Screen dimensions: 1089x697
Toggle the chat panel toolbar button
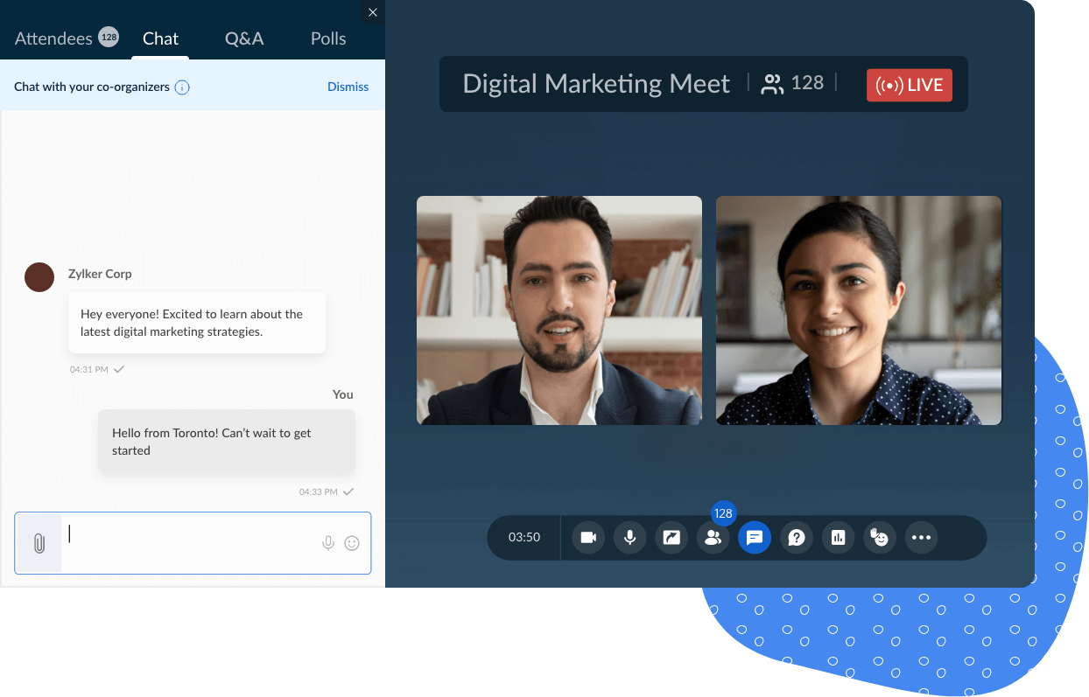tap(755, 537)
